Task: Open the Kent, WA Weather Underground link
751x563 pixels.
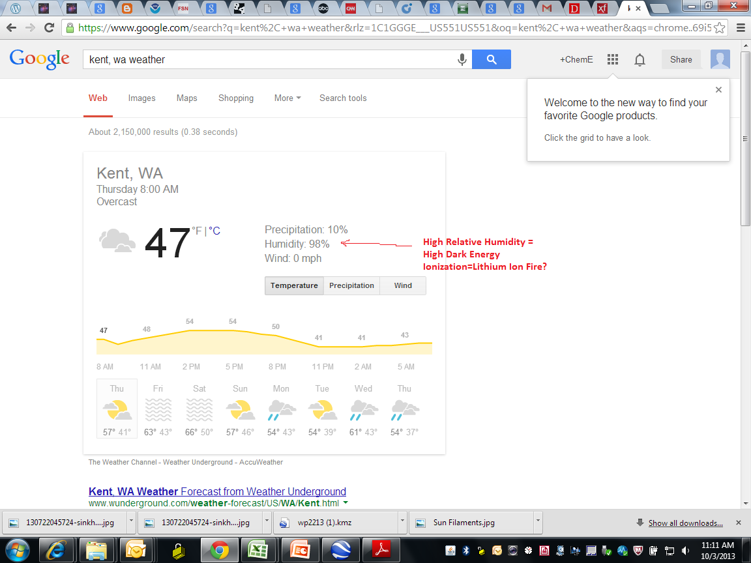Action: 217,491
